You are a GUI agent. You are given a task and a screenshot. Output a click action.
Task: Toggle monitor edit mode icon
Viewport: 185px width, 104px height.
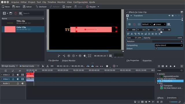pyautogui.click(x=90, y=56)
